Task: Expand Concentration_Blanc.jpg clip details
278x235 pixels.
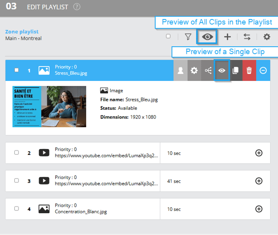Action: point(259,209)
